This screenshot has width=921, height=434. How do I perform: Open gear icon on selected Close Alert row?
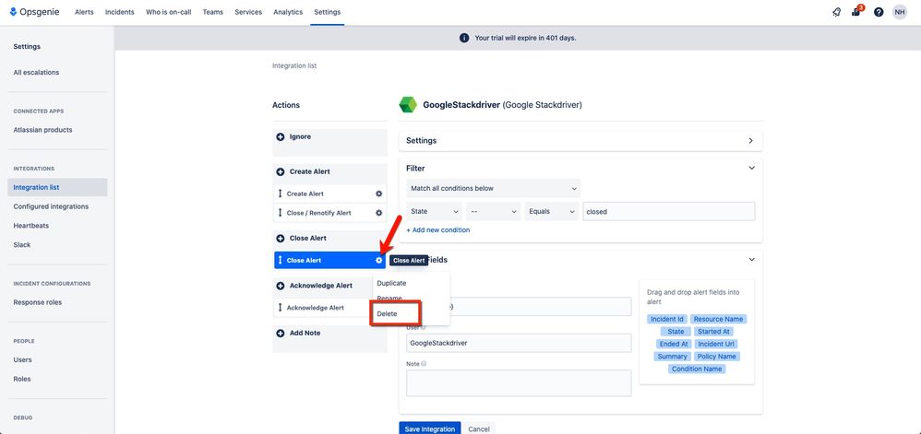(x=379, y=261)
